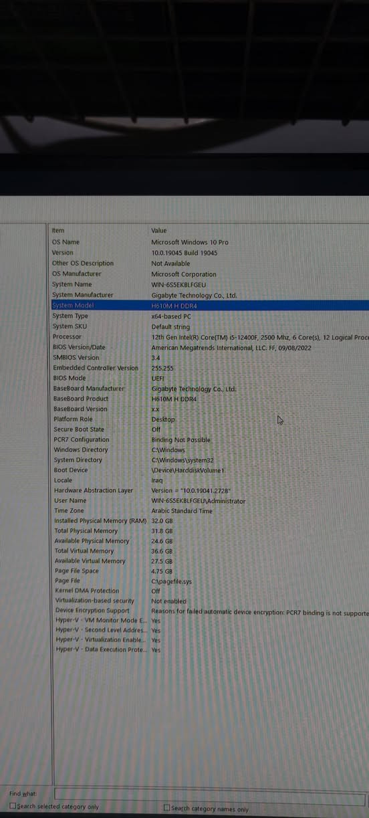
Task: Select the OS Name row
Action: click(x=209, y=242)
